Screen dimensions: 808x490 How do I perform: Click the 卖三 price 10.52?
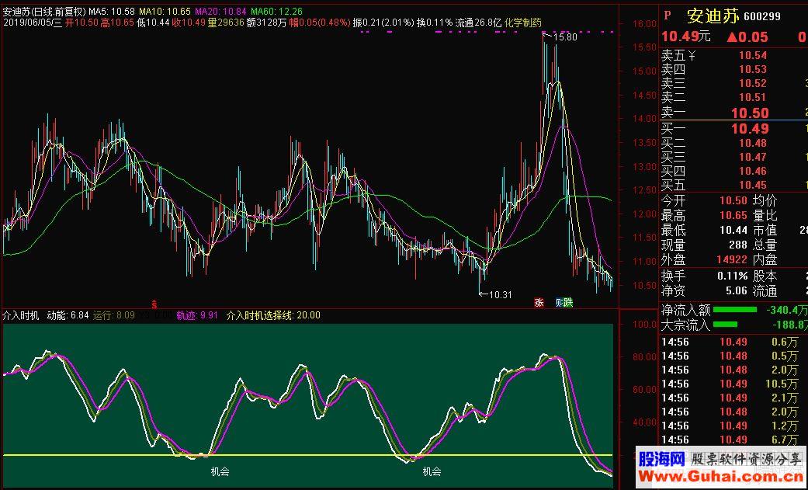point(753,84)
